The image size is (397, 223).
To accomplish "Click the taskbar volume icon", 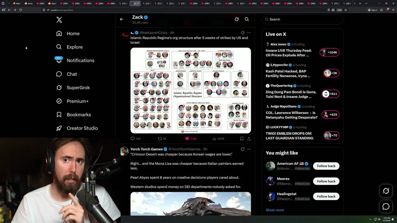I will [379, 219].
